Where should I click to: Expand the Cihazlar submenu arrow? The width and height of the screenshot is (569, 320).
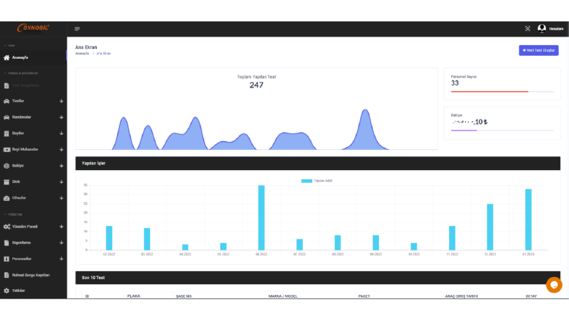click(x=61, y=198)
